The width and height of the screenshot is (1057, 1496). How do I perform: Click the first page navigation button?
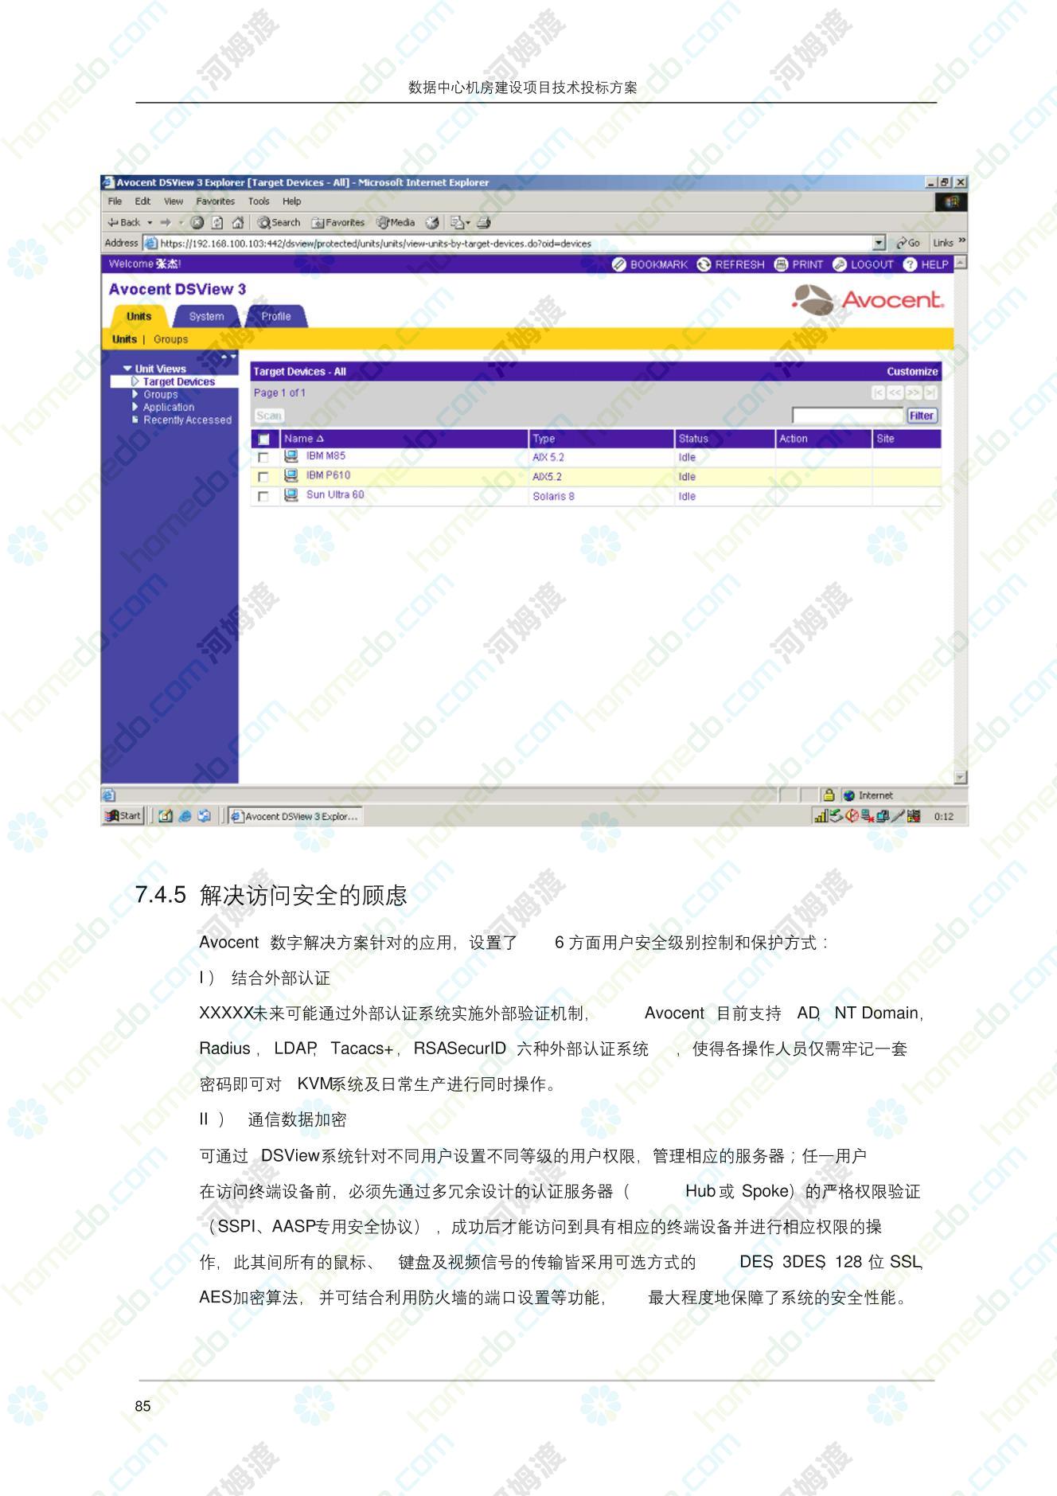(878, 393)
